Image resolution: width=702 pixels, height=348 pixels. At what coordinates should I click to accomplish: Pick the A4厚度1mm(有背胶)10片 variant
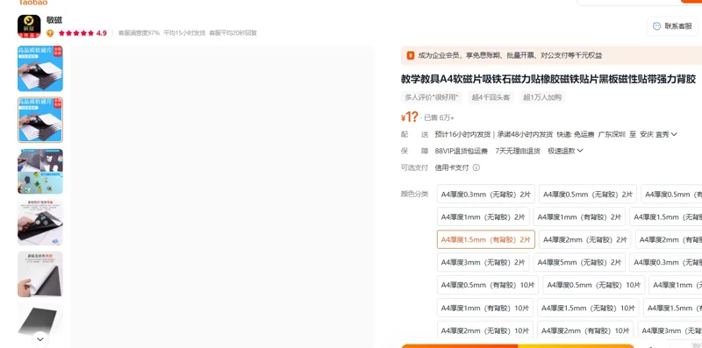485,308
